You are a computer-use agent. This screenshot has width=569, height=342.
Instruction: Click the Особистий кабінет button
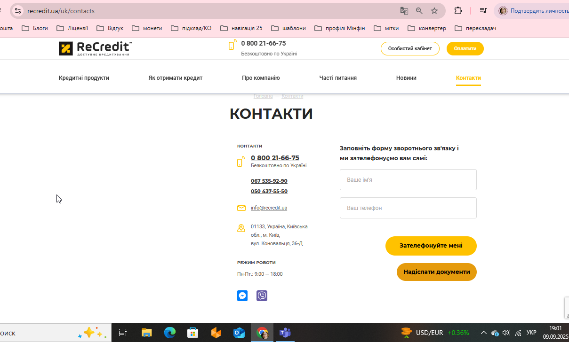(410, 48)
